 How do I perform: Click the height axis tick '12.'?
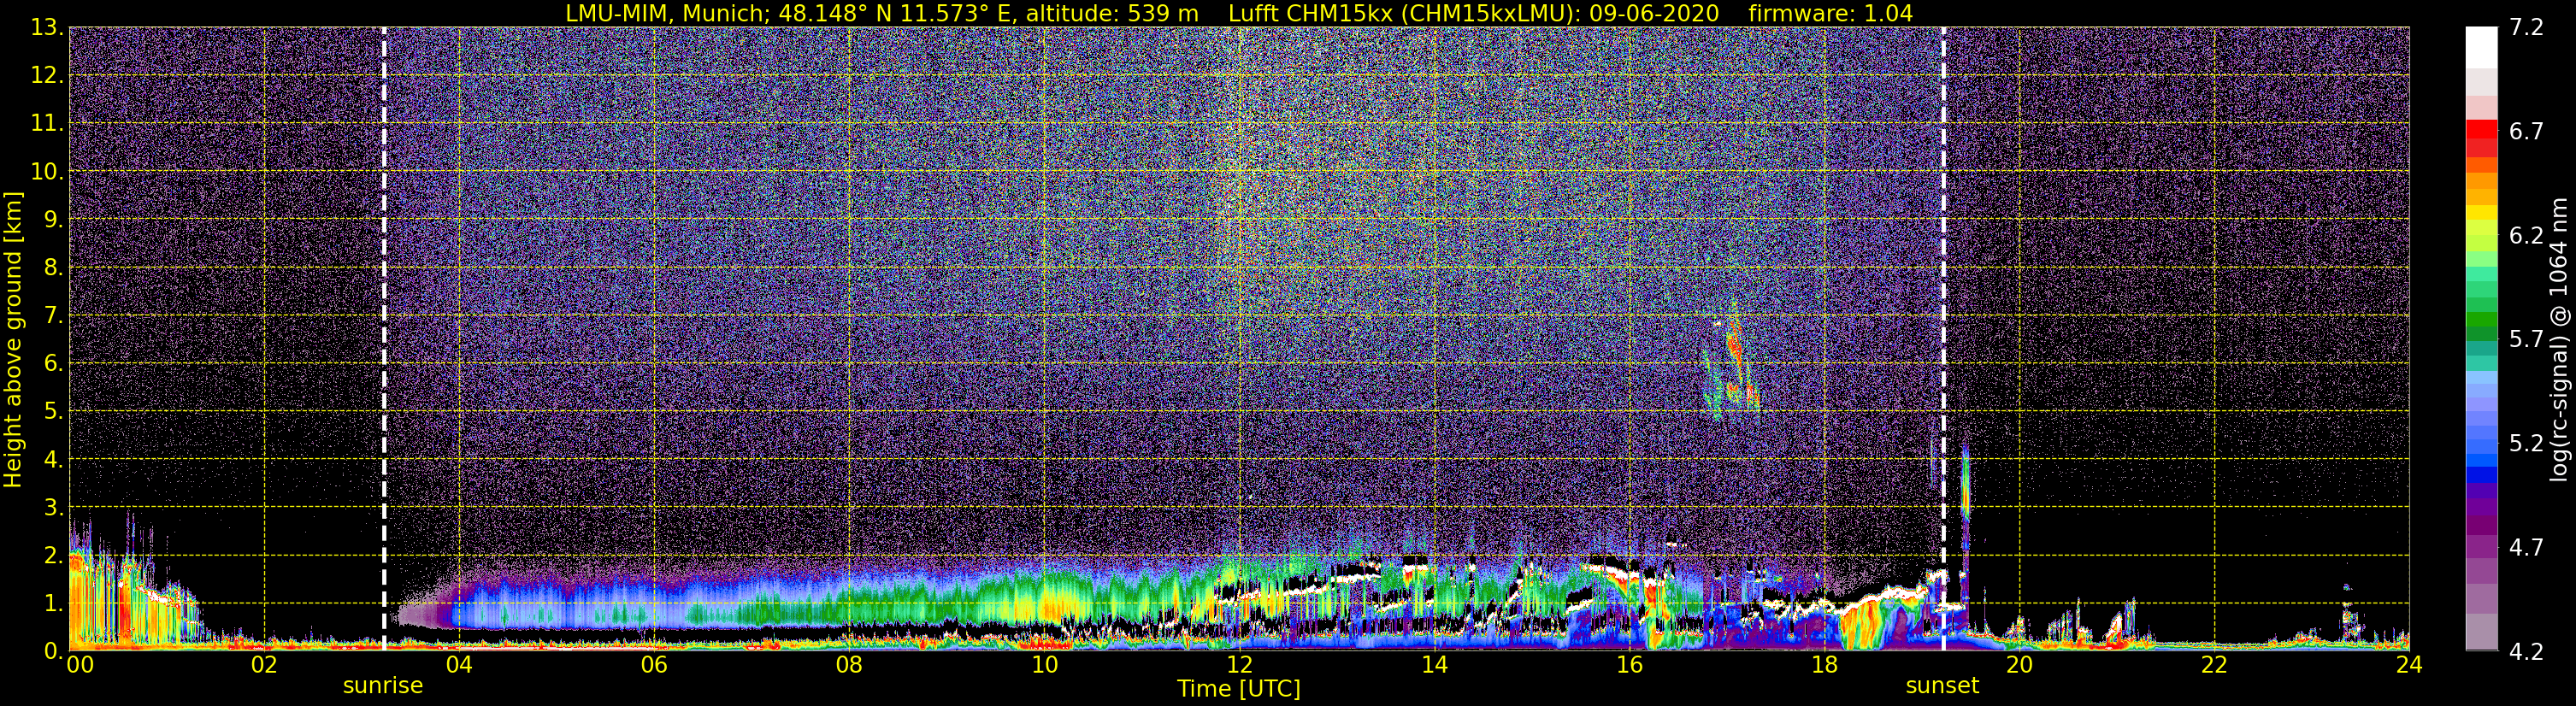[47, 76]
